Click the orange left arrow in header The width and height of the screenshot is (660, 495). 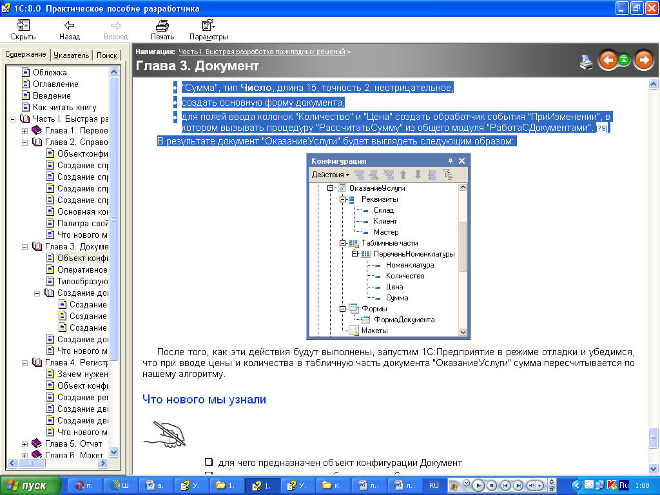608,61
